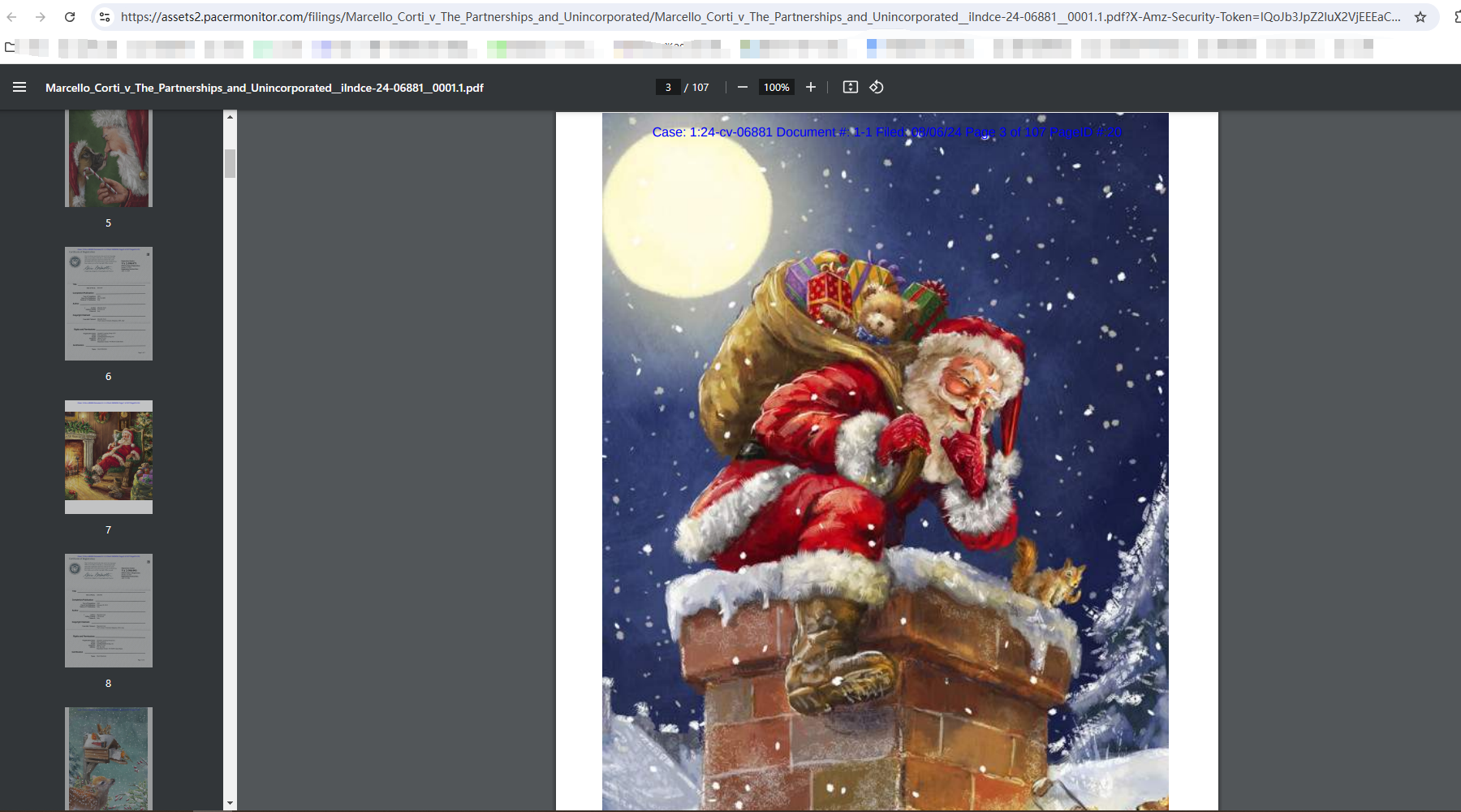The height and width of the screenshot is (812, 1461).
Task: Click the bookmarks folder icon
Action: [10, 47]
